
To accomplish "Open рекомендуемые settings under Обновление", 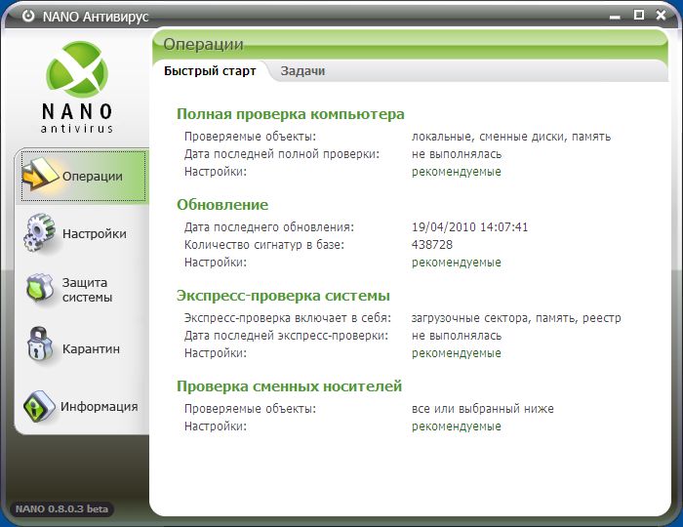I will tap(457, 263).
